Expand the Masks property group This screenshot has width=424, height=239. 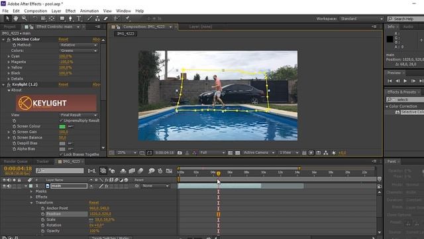pos(31,191)
